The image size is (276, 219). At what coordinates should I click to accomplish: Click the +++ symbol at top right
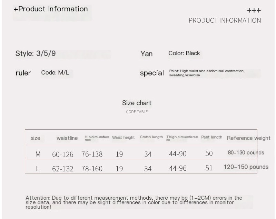pos(254,11)
